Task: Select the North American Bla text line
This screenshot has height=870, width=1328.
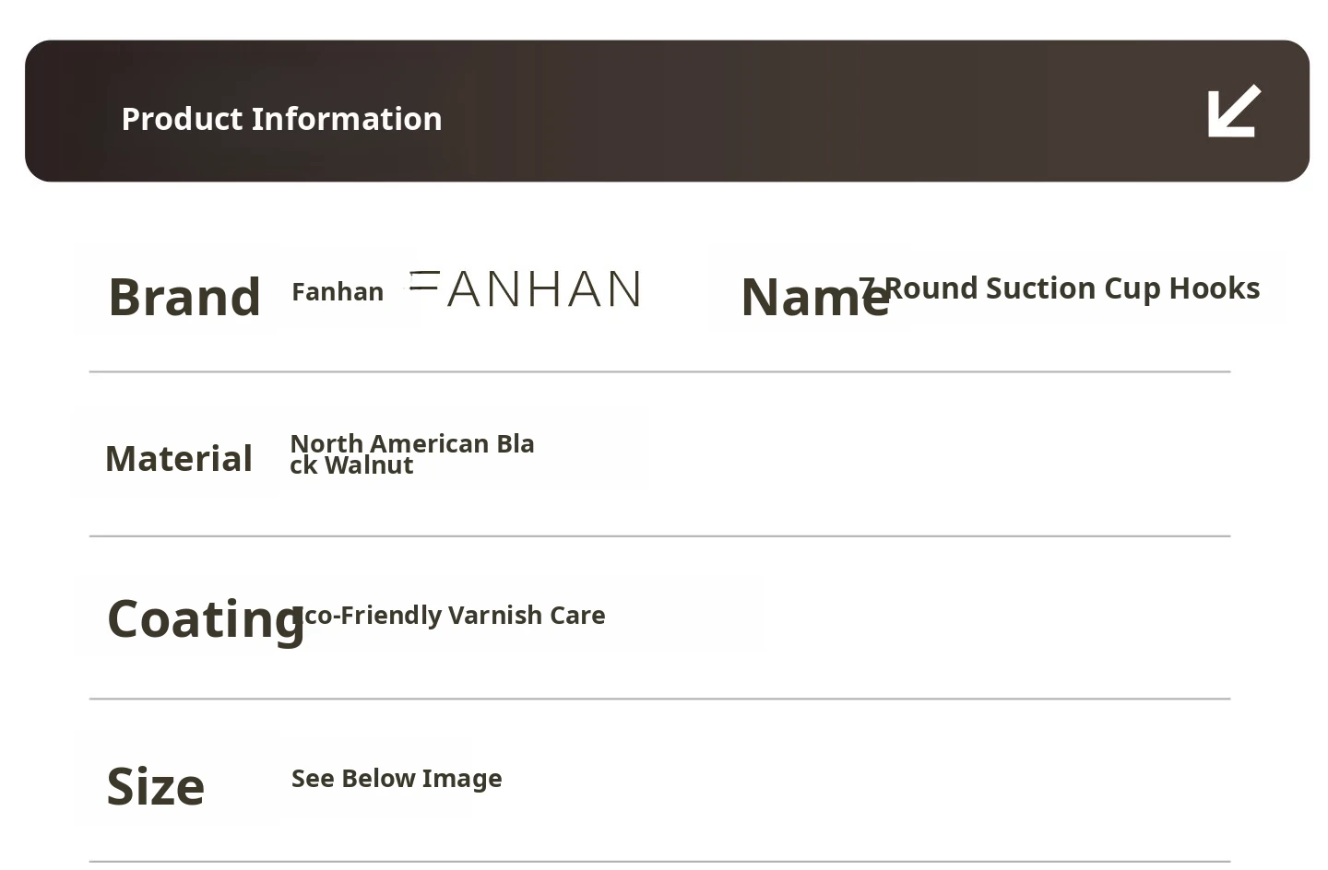Action: tap(412, 443)
